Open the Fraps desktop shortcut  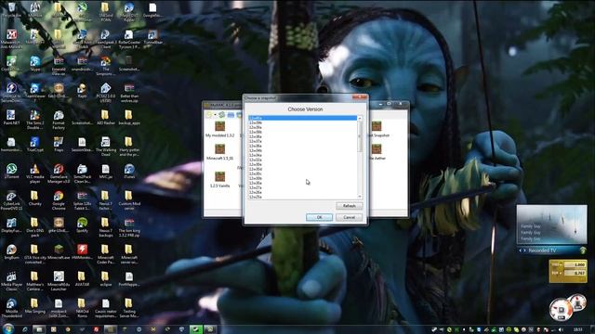59,145
